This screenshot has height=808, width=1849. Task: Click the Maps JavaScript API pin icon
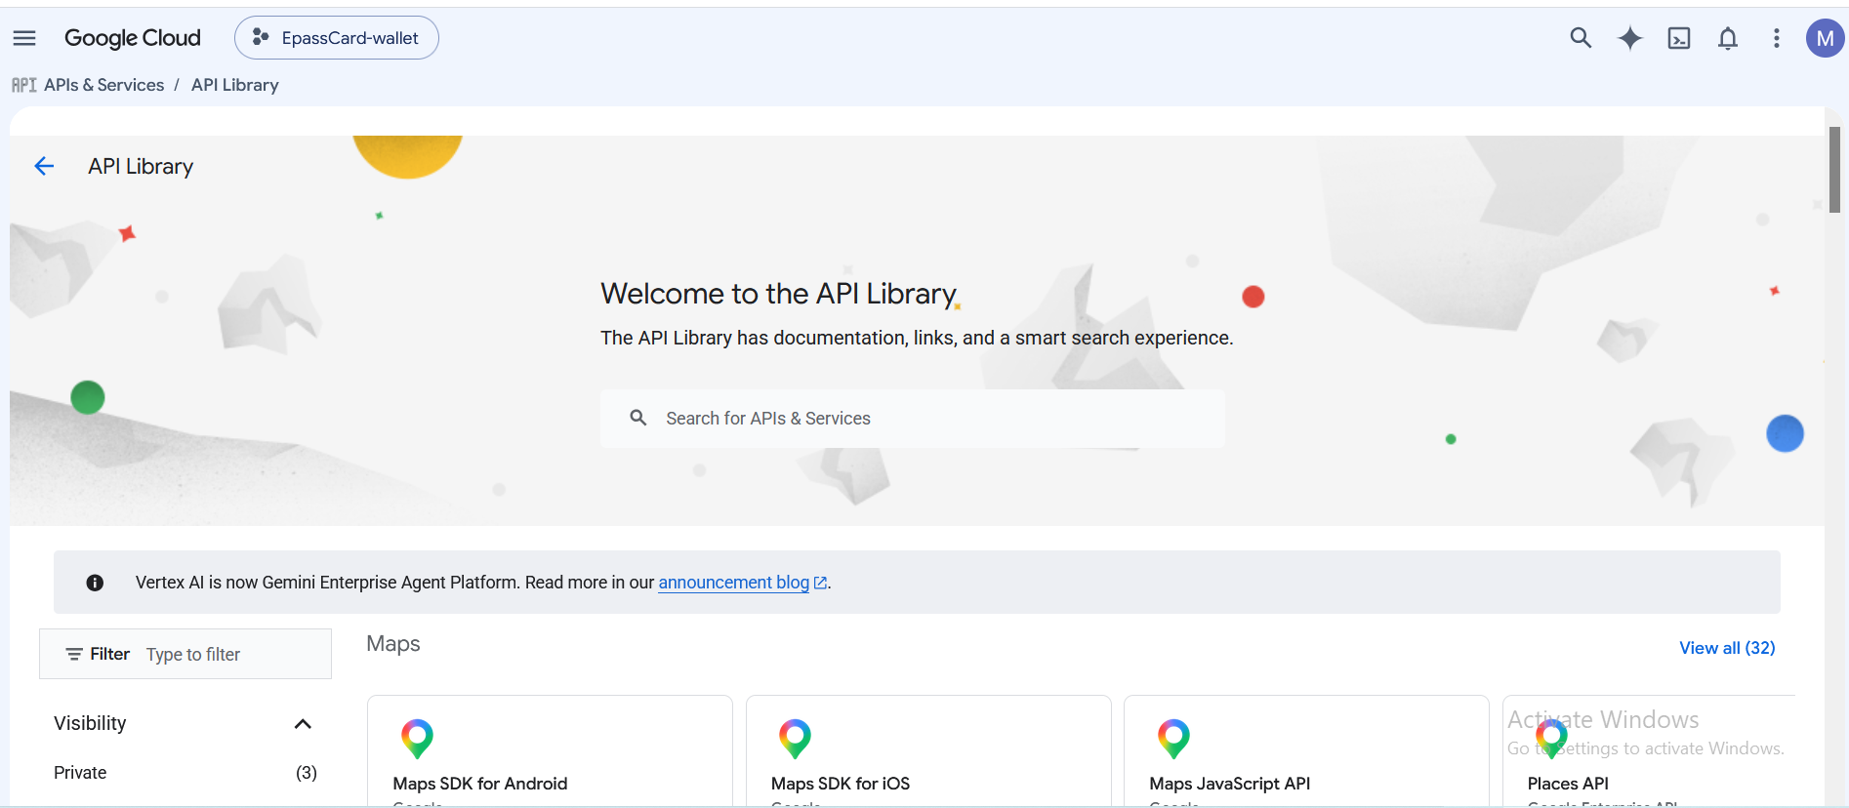point(1173,739)
